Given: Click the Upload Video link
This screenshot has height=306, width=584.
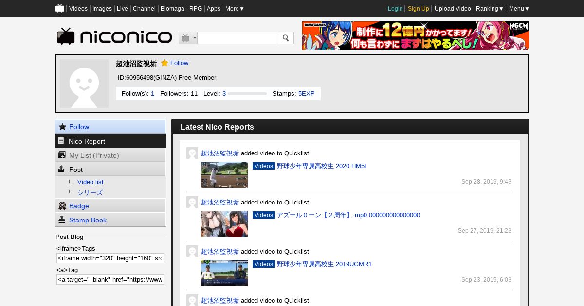Looking at the screenshot, I should [453, 9].
